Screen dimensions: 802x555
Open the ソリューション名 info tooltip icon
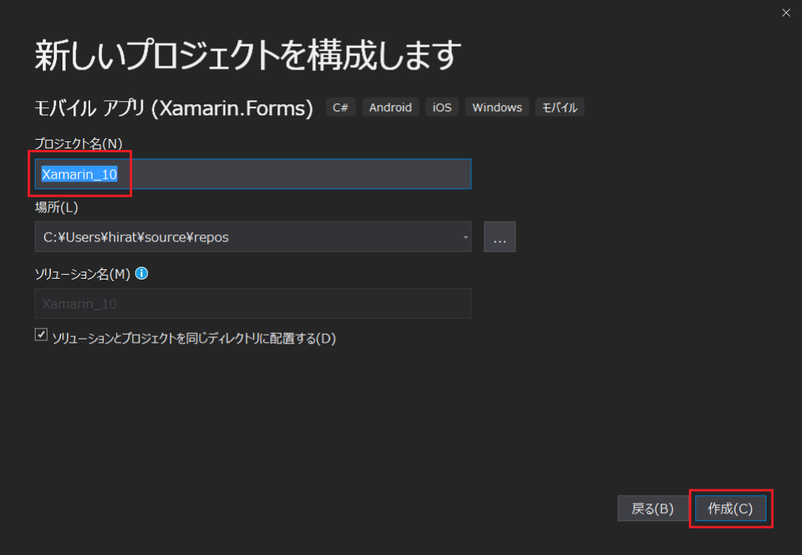point(141,272)
